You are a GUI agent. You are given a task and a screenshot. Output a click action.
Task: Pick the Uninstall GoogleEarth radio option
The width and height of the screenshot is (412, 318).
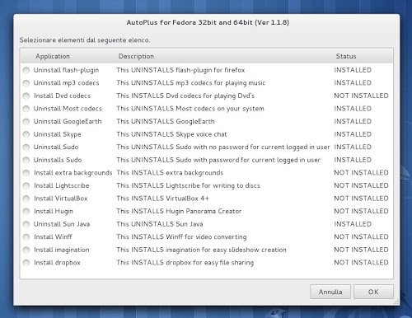(x=26, y=121)
